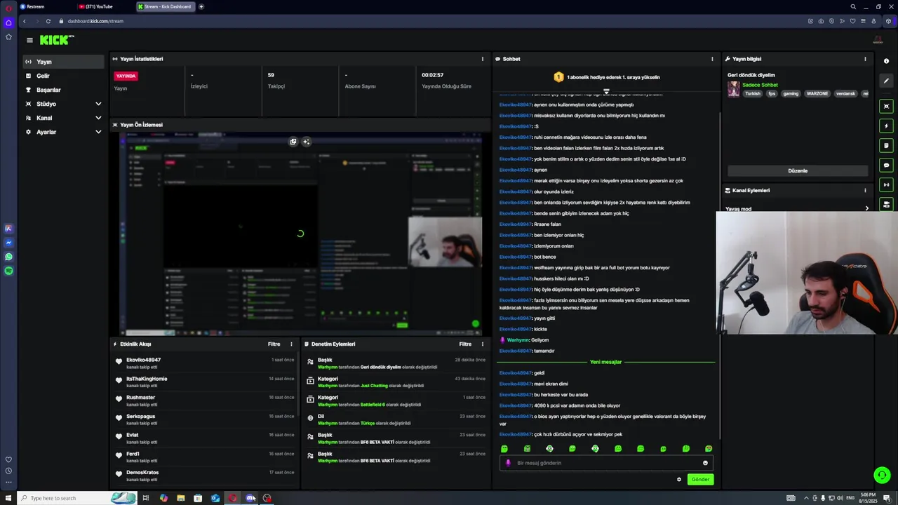Click the info icon in right rail
This screenshot has width=898, height=505.
(886, 61)
